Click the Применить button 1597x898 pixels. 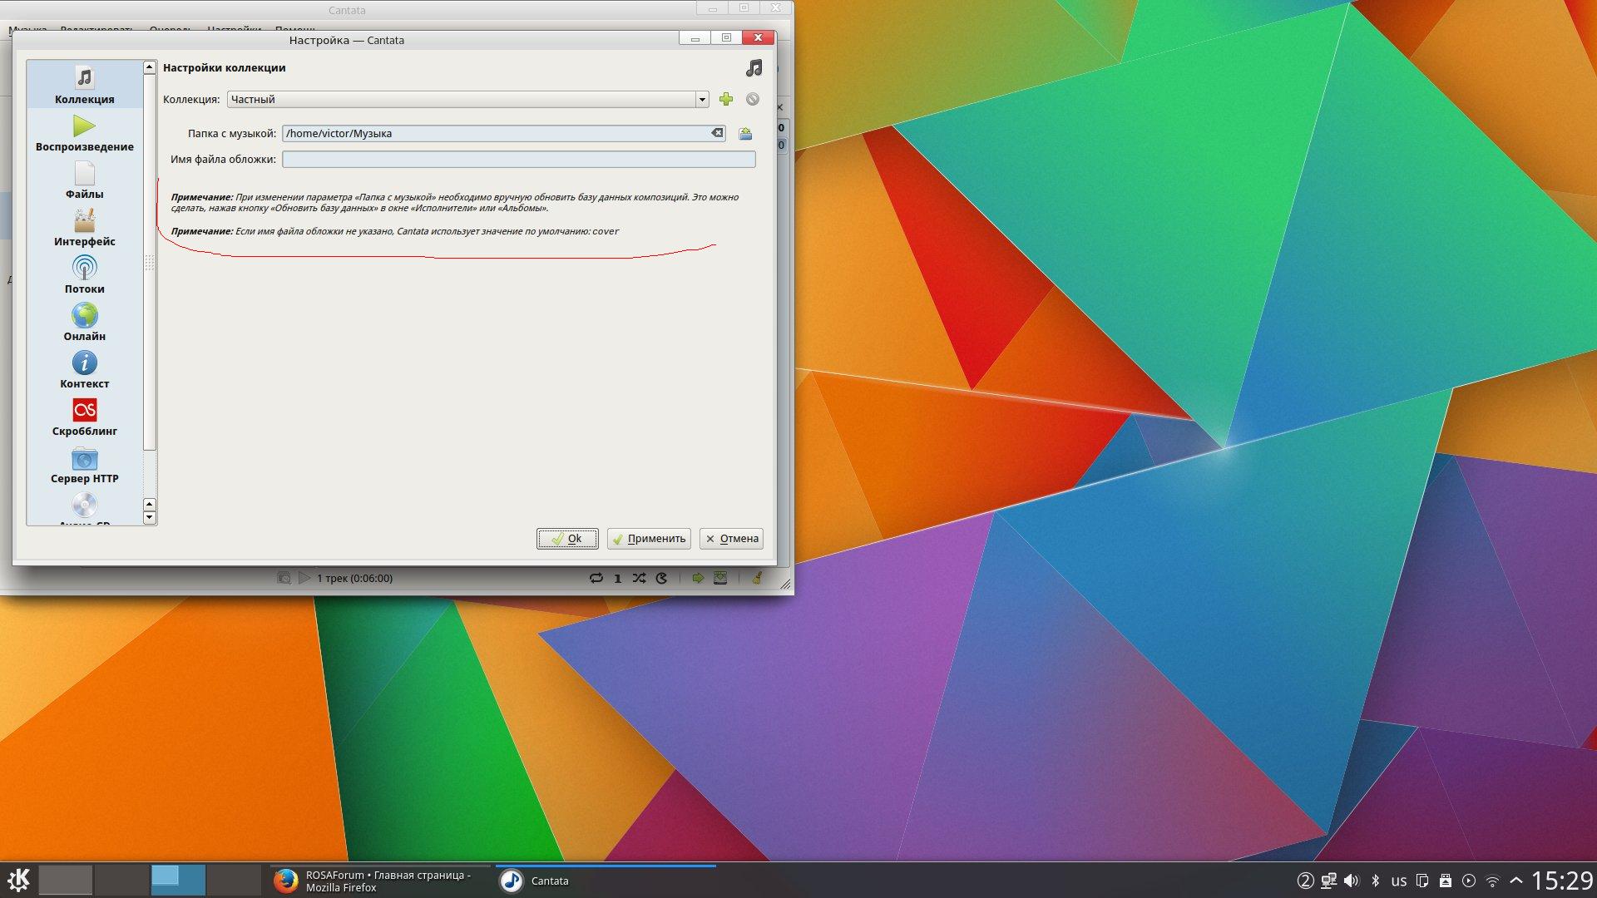(x=649, y=539)
